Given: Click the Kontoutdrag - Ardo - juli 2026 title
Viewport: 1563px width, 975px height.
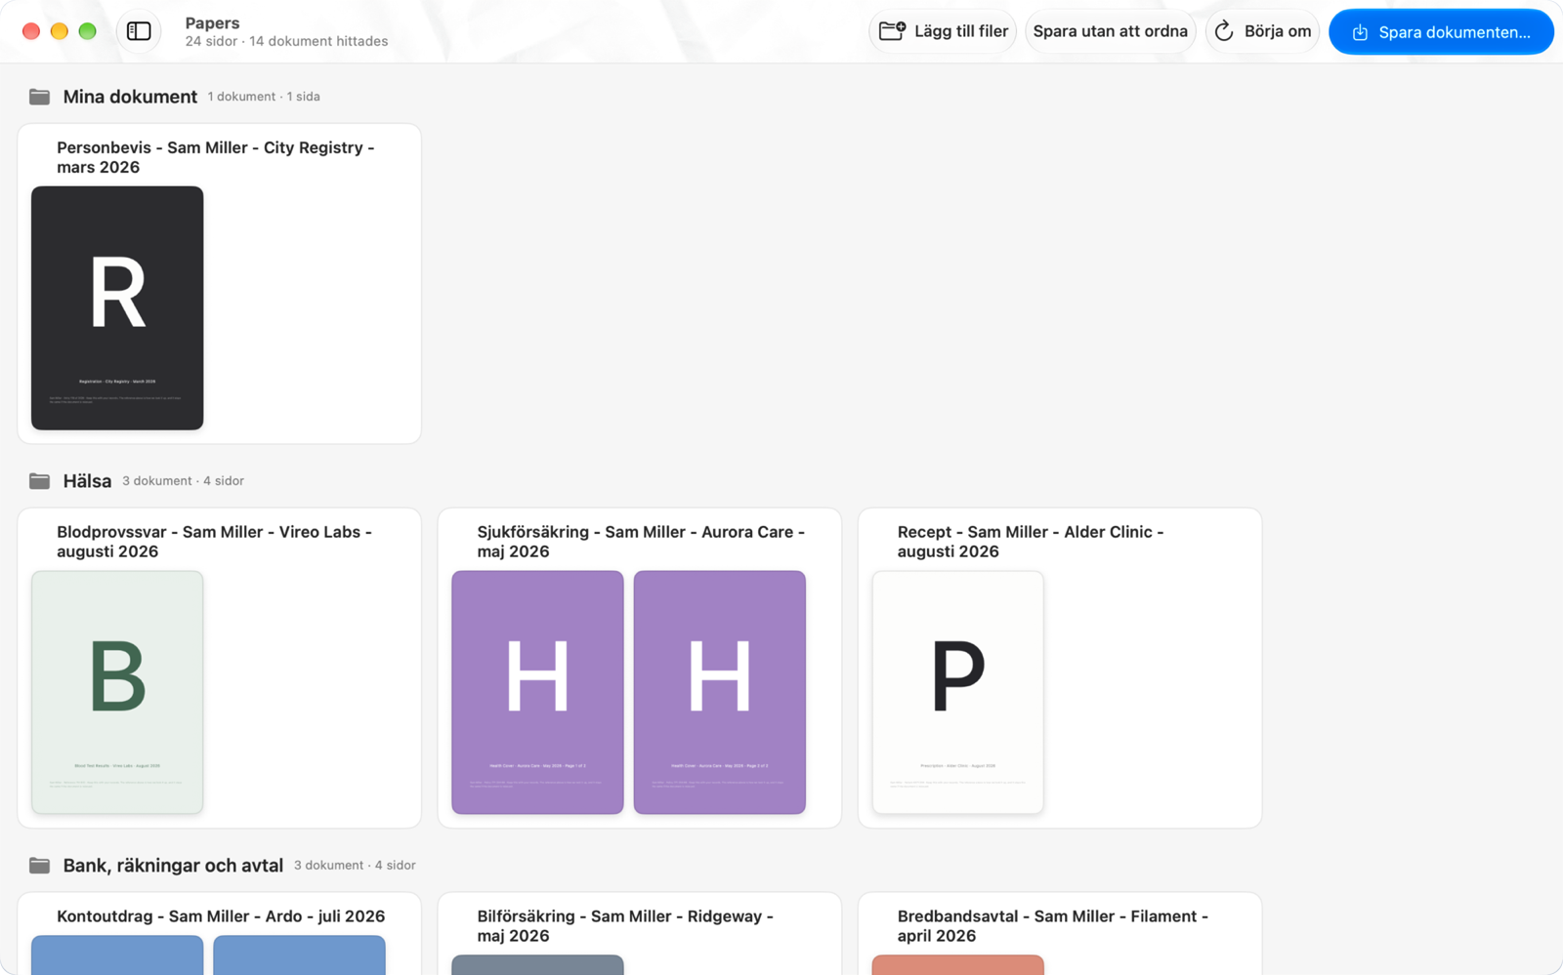Looking at the screenshot, I should pyautogui.click(x=221, y=916).
